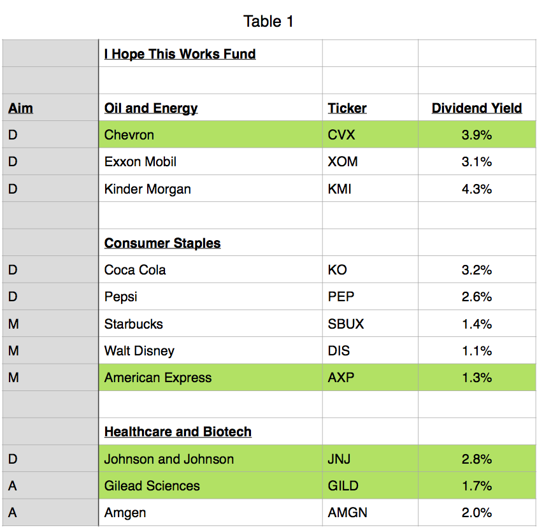Click the "Table 1" title
The image size is (537, 528).
pyautogui.click(x=268, y=22)
